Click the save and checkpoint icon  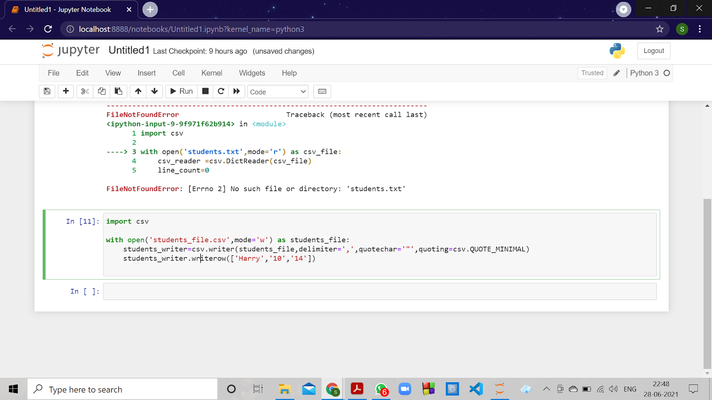[47, 91]
